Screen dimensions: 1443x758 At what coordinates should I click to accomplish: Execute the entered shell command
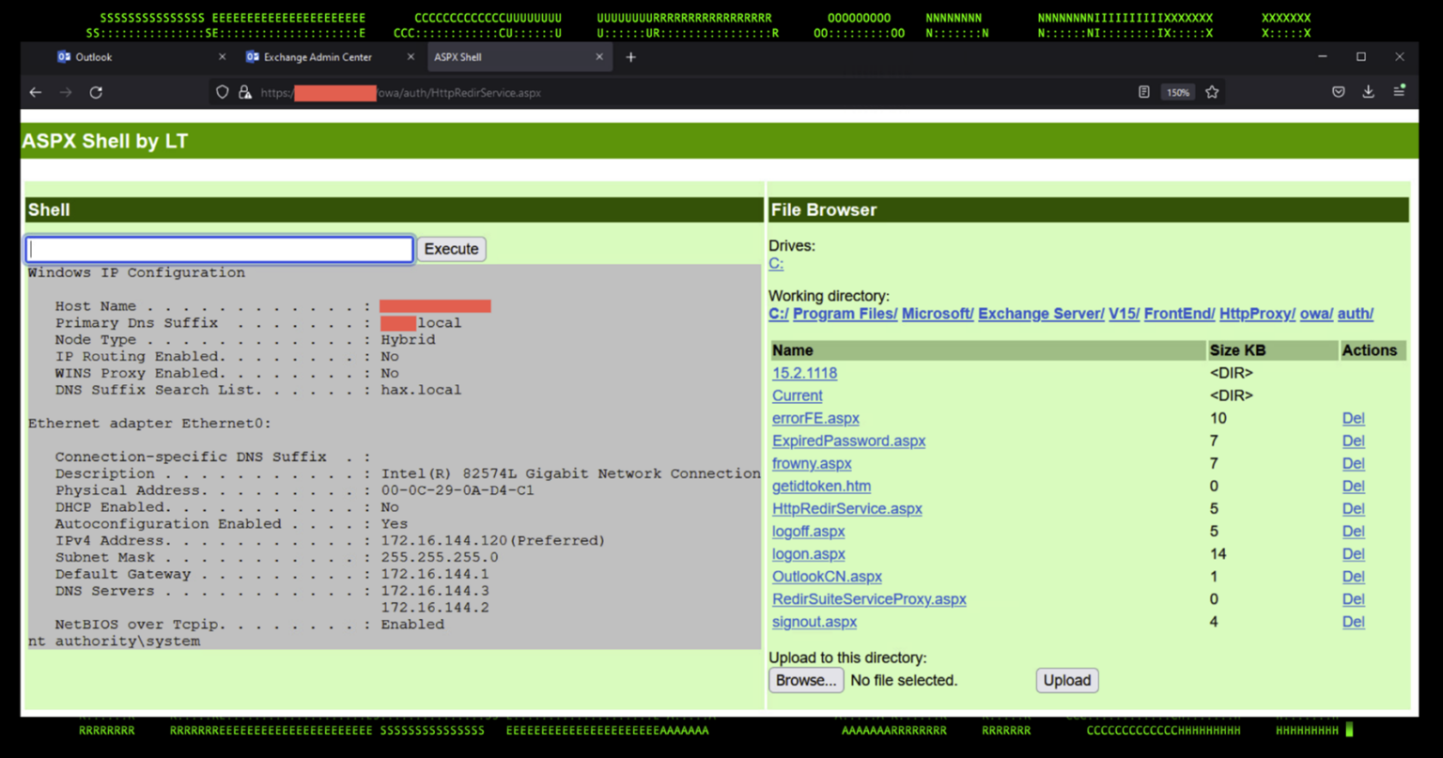coord(451,248)
